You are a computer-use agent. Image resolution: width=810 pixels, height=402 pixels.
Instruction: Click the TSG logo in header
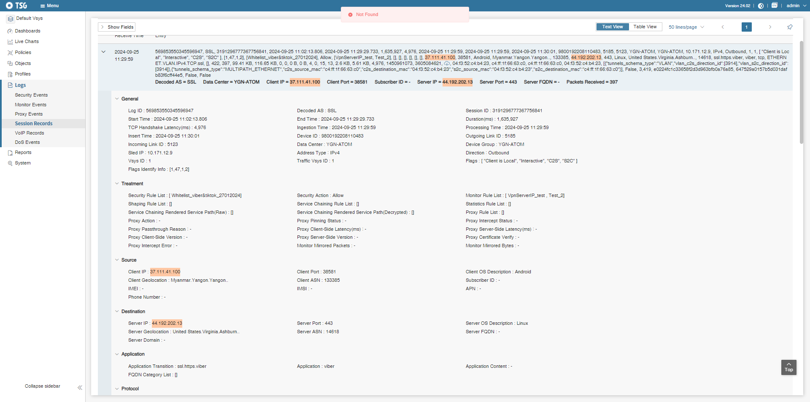coord(16,5)
